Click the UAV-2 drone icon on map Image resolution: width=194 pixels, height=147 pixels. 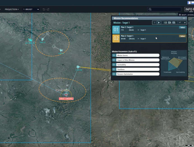[x=43, y=39]
